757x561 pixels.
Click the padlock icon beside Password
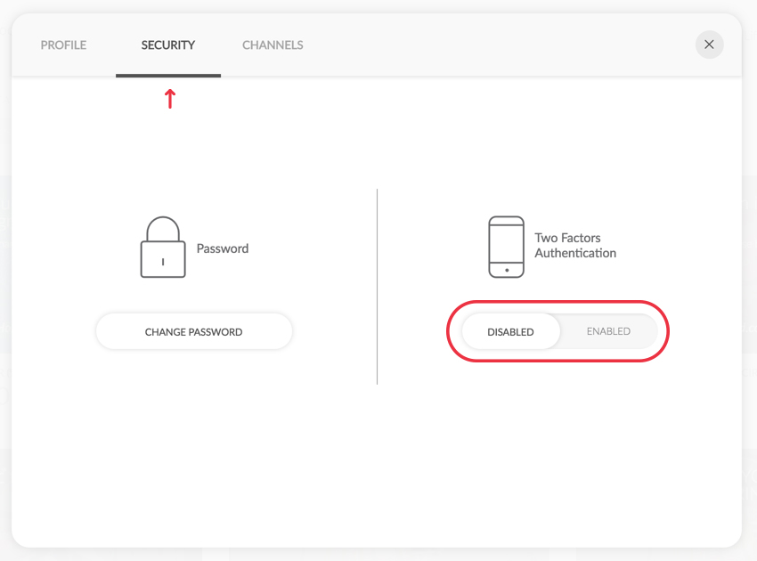[x=163, y=247]
